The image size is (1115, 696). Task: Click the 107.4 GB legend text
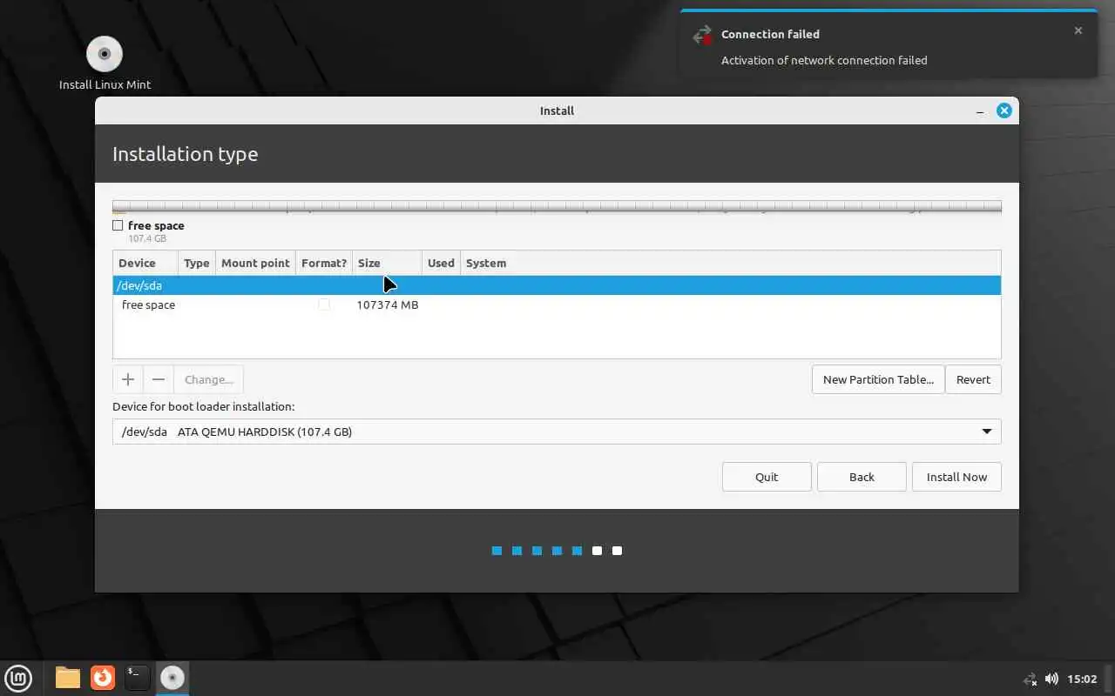147,238
